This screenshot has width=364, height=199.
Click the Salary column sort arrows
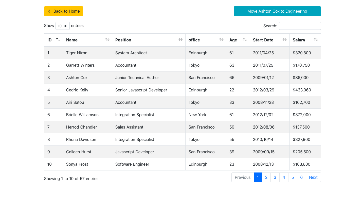(x=316, y=40)
